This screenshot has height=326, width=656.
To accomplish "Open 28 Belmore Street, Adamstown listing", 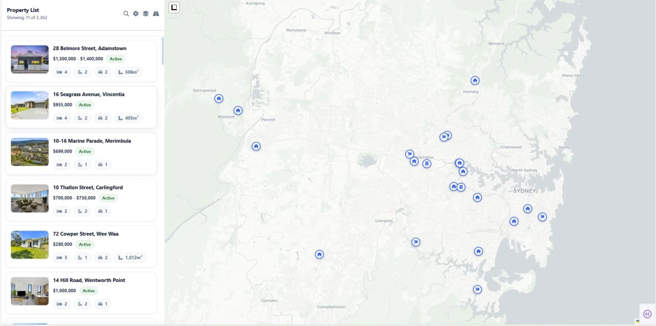I will (x=90, y=49).
